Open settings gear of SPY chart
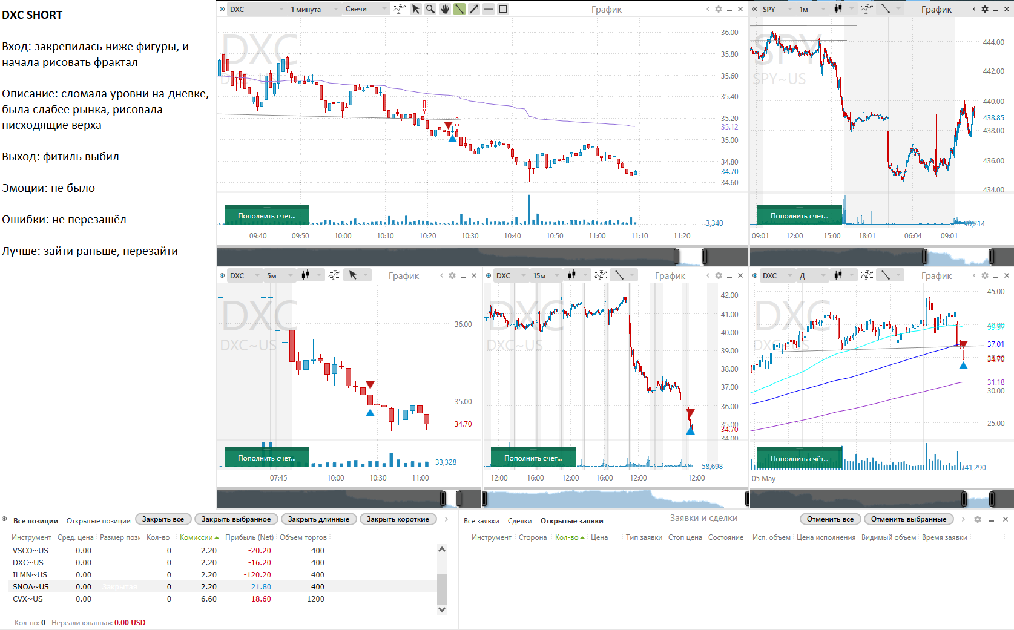1014x630 pixels. pyautogui.click(x=985, y=9)
